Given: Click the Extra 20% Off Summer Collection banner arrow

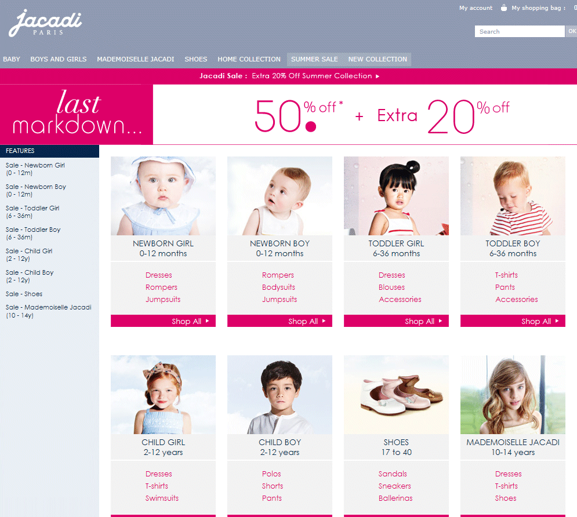Looking at the screenshot, I should point(378,76).
